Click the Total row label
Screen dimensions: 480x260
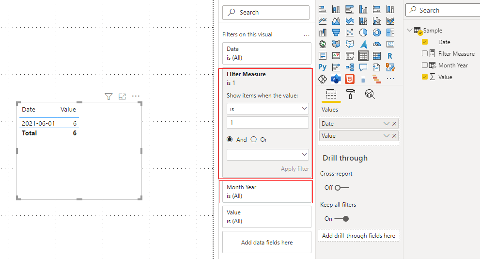pyautogui.click(x=29, y=133)
